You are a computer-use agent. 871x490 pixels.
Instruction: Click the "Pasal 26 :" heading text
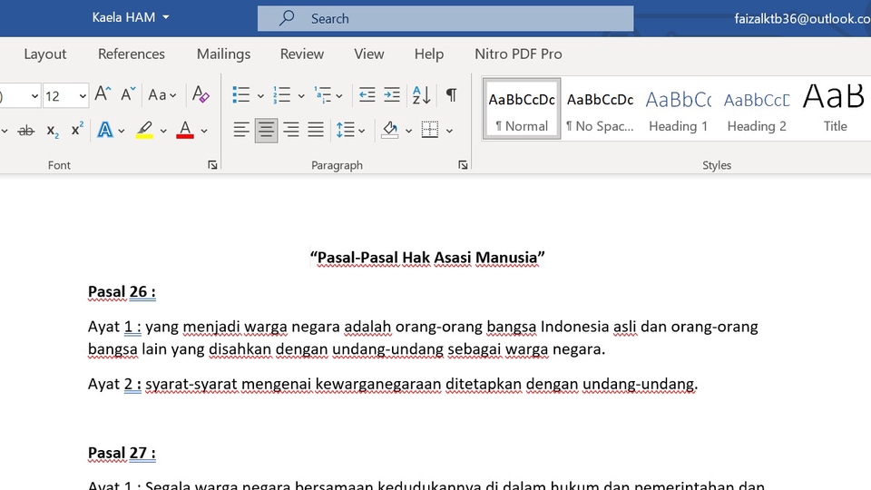coord(122,292)
